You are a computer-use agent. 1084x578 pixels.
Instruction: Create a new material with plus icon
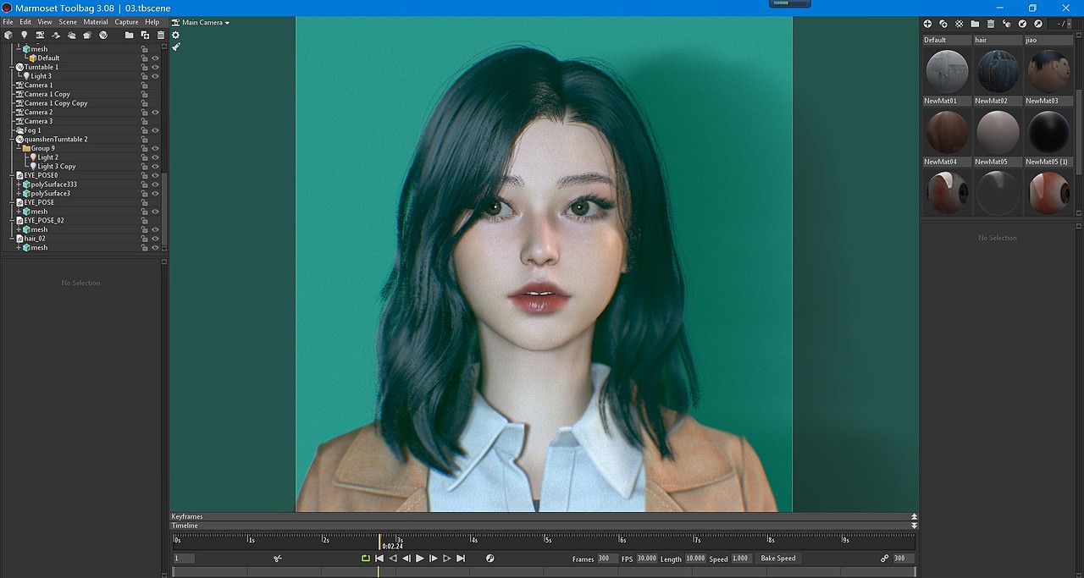tap(927, 24)
